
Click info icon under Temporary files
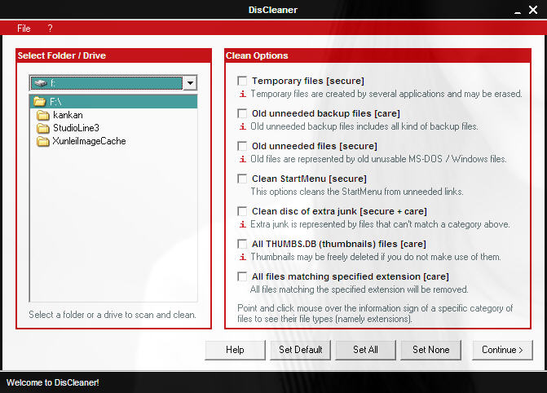tap(241, 94)
